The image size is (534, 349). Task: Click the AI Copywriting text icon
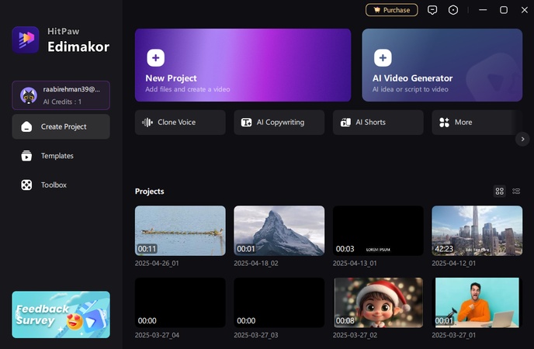(246, 123)
